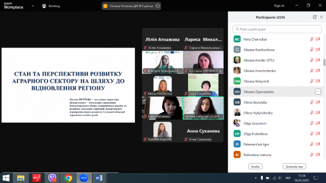Click Nina Chernobai's muted microphone icon

pyautogui.click(x=311, y=39)
